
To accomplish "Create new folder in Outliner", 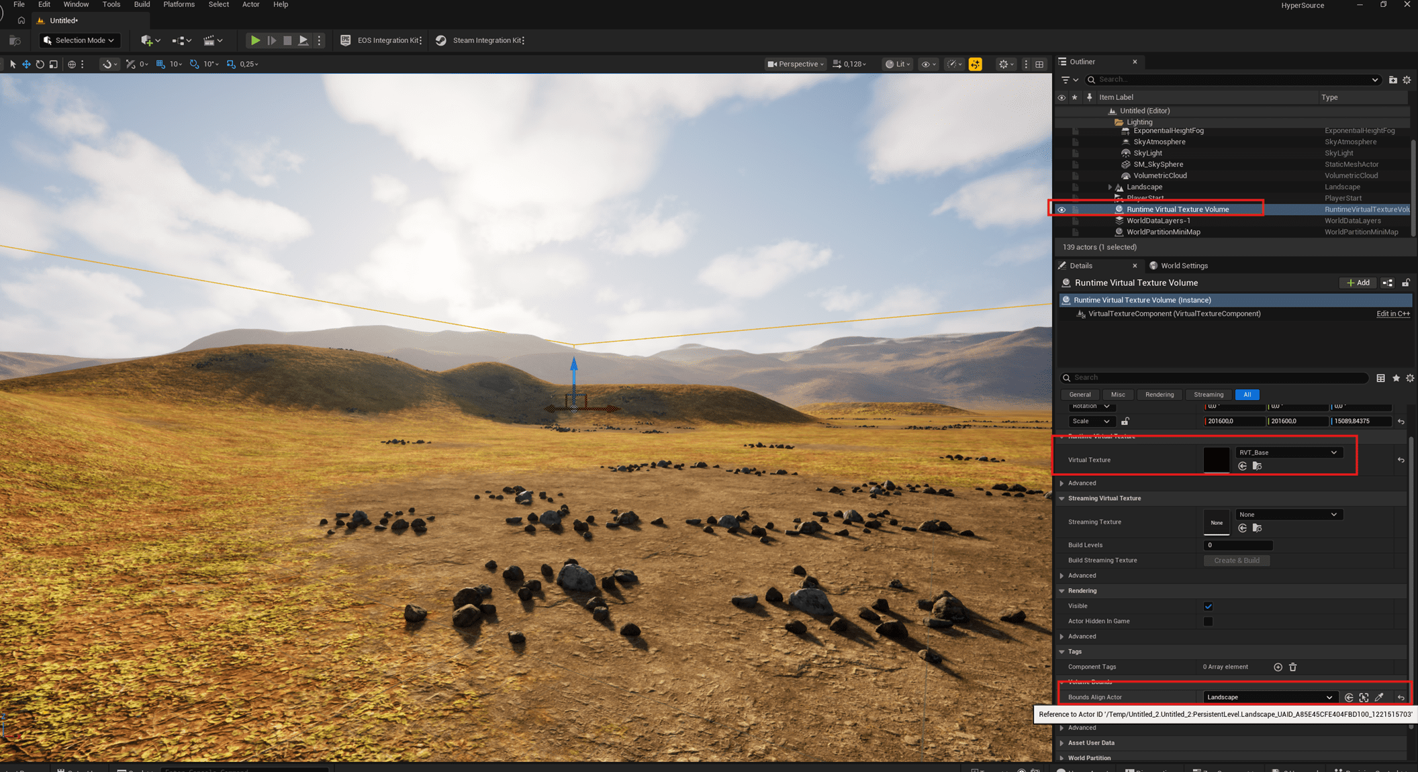I will tap(1393, 80).
